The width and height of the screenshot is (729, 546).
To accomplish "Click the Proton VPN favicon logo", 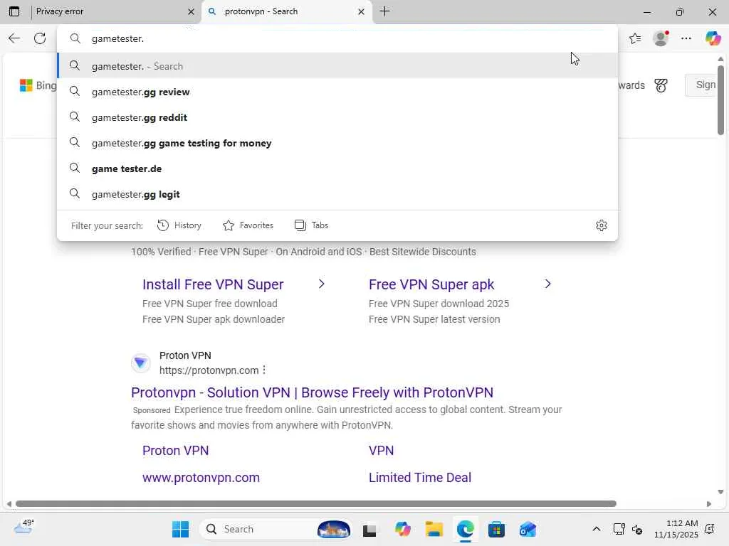I will click(x=140, y=363).
